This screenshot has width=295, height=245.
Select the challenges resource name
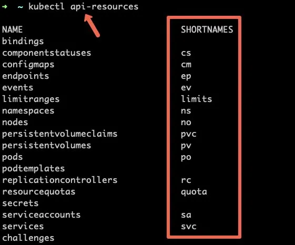point(28,238)
